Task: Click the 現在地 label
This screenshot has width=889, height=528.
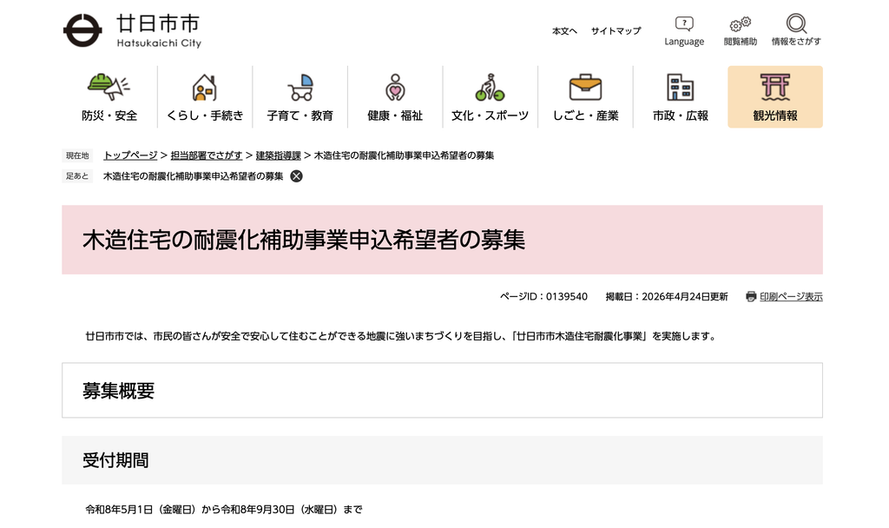Action: pos(77,155)
